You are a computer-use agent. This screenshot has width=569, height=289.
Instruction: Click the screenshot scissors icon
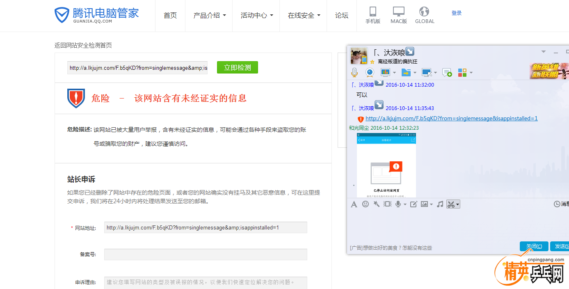451,204
